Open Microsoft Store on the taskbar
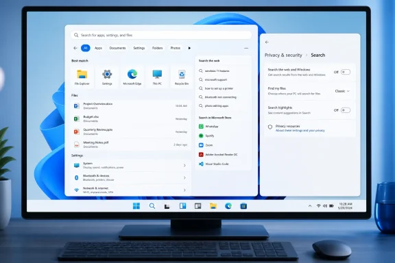The height and width of the screenshot is (263, 395). pos(243,206)
